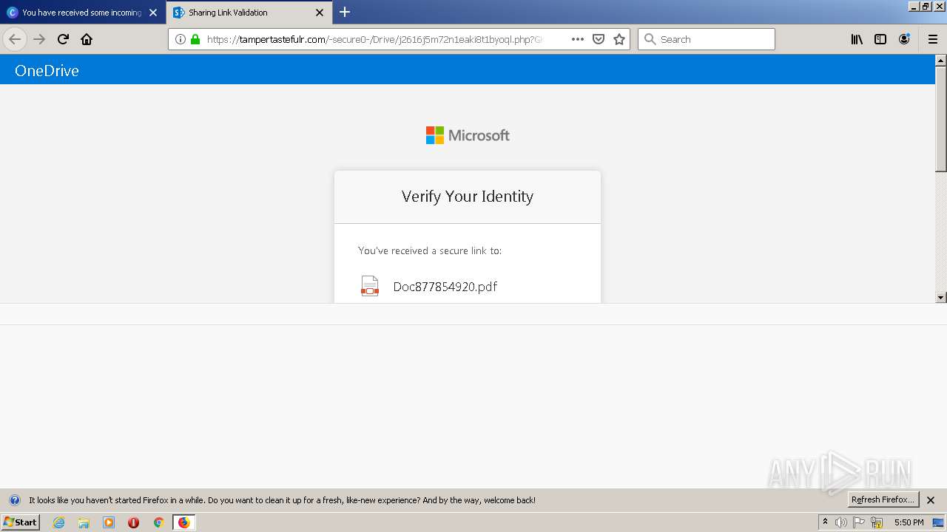Click the green padlock security icon

click(x=195, y=39)
